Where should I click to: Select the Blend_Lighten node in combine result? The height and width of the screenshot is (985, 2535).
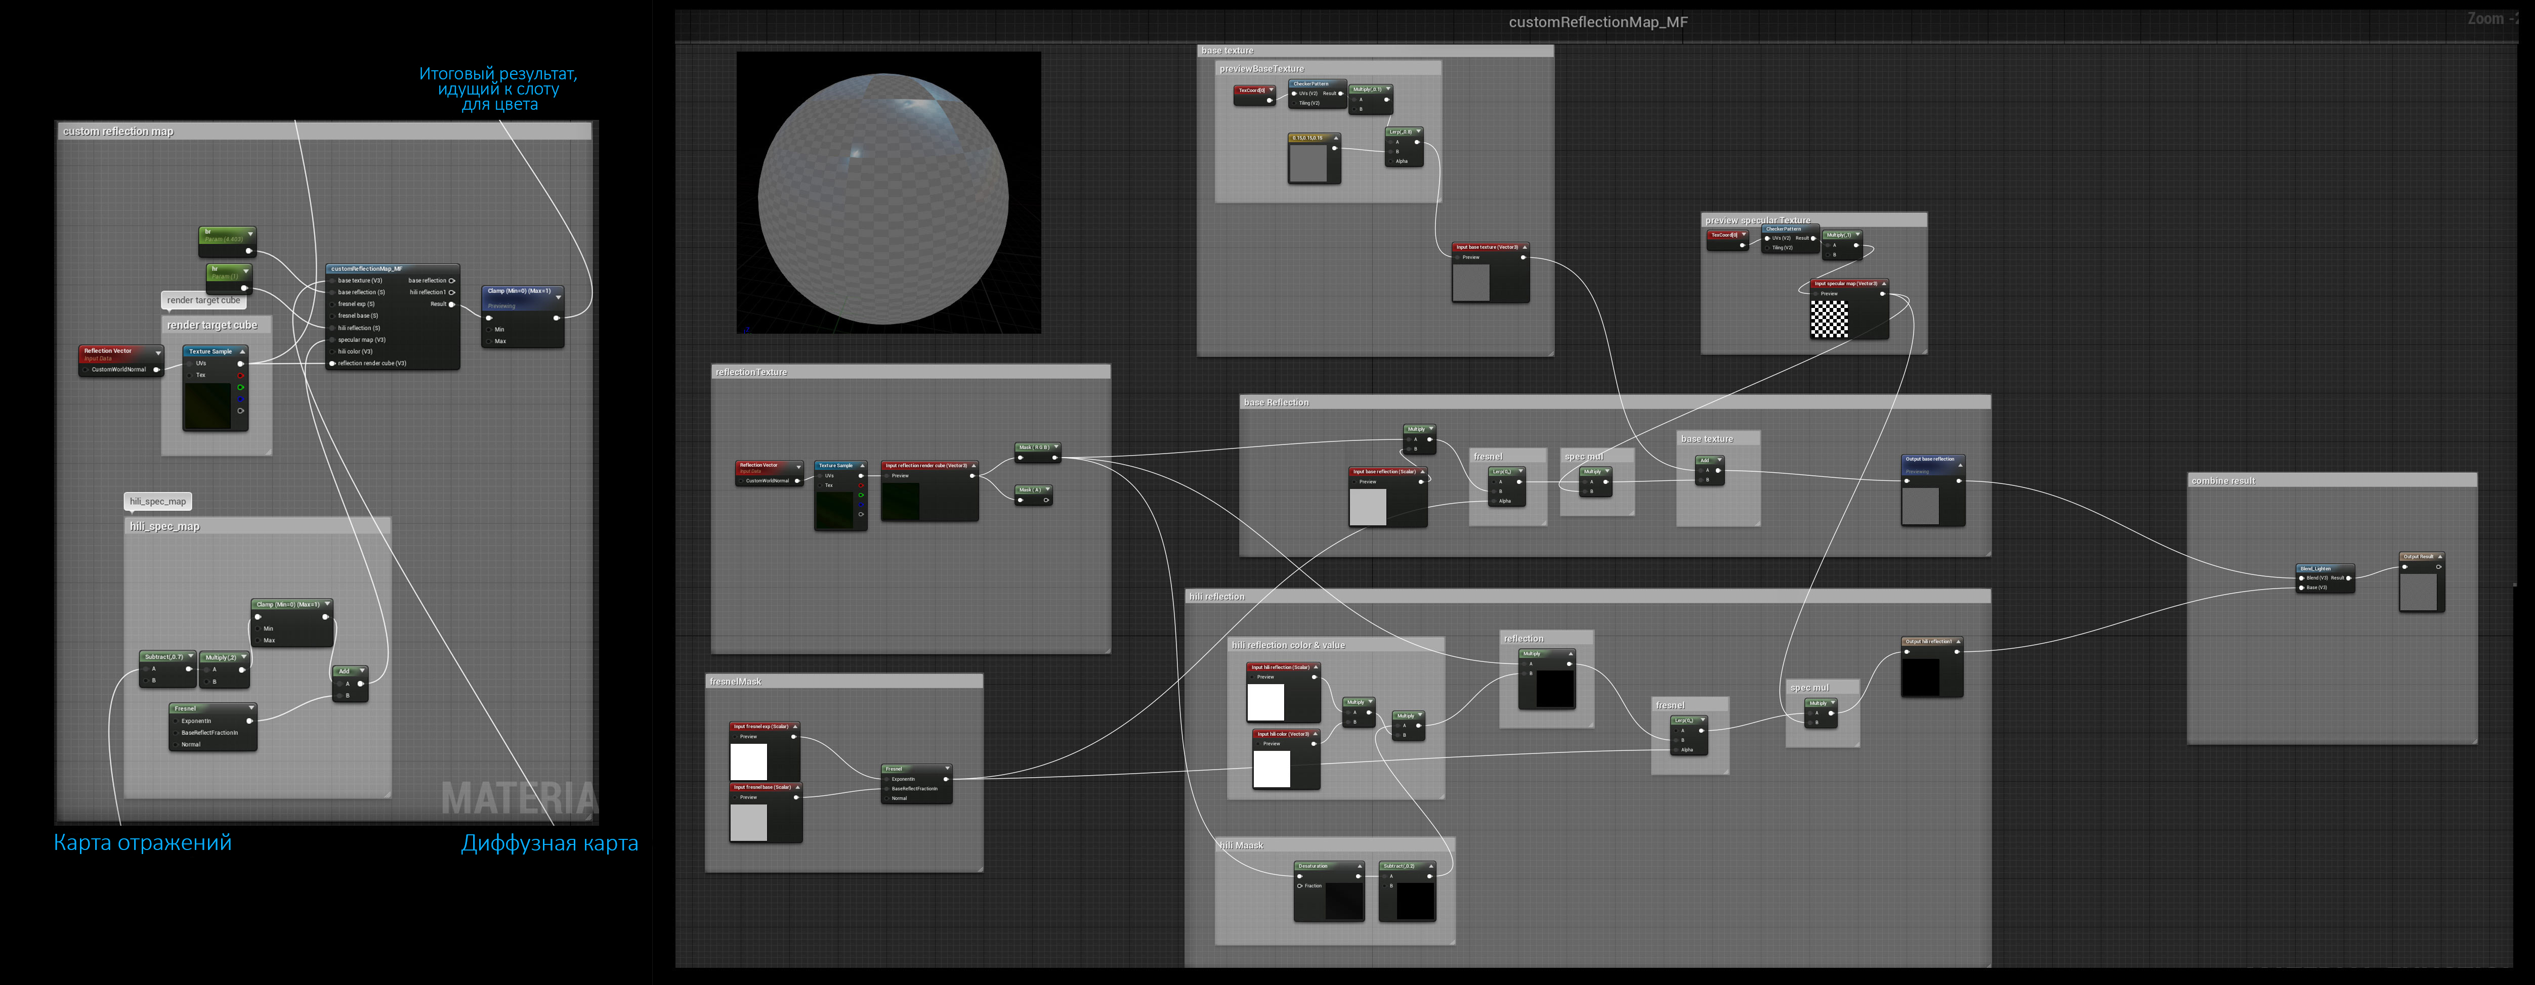tap(2326, 578)
